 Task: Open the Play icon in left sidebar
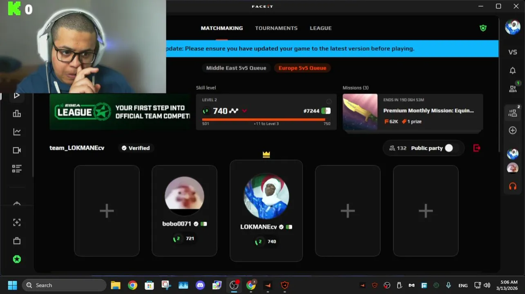(x=17, y=96)
